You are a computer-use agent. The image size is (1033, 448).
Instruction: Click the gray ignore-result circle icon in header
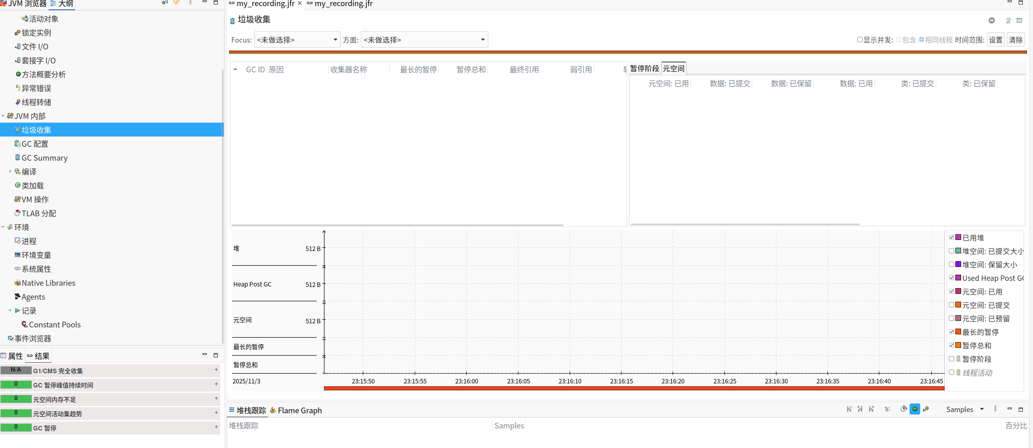[x=992, y=20]
